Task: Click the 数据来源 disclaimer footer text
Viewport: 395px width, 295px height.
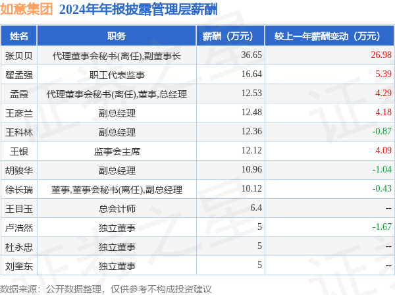Action: pos(106,289)
